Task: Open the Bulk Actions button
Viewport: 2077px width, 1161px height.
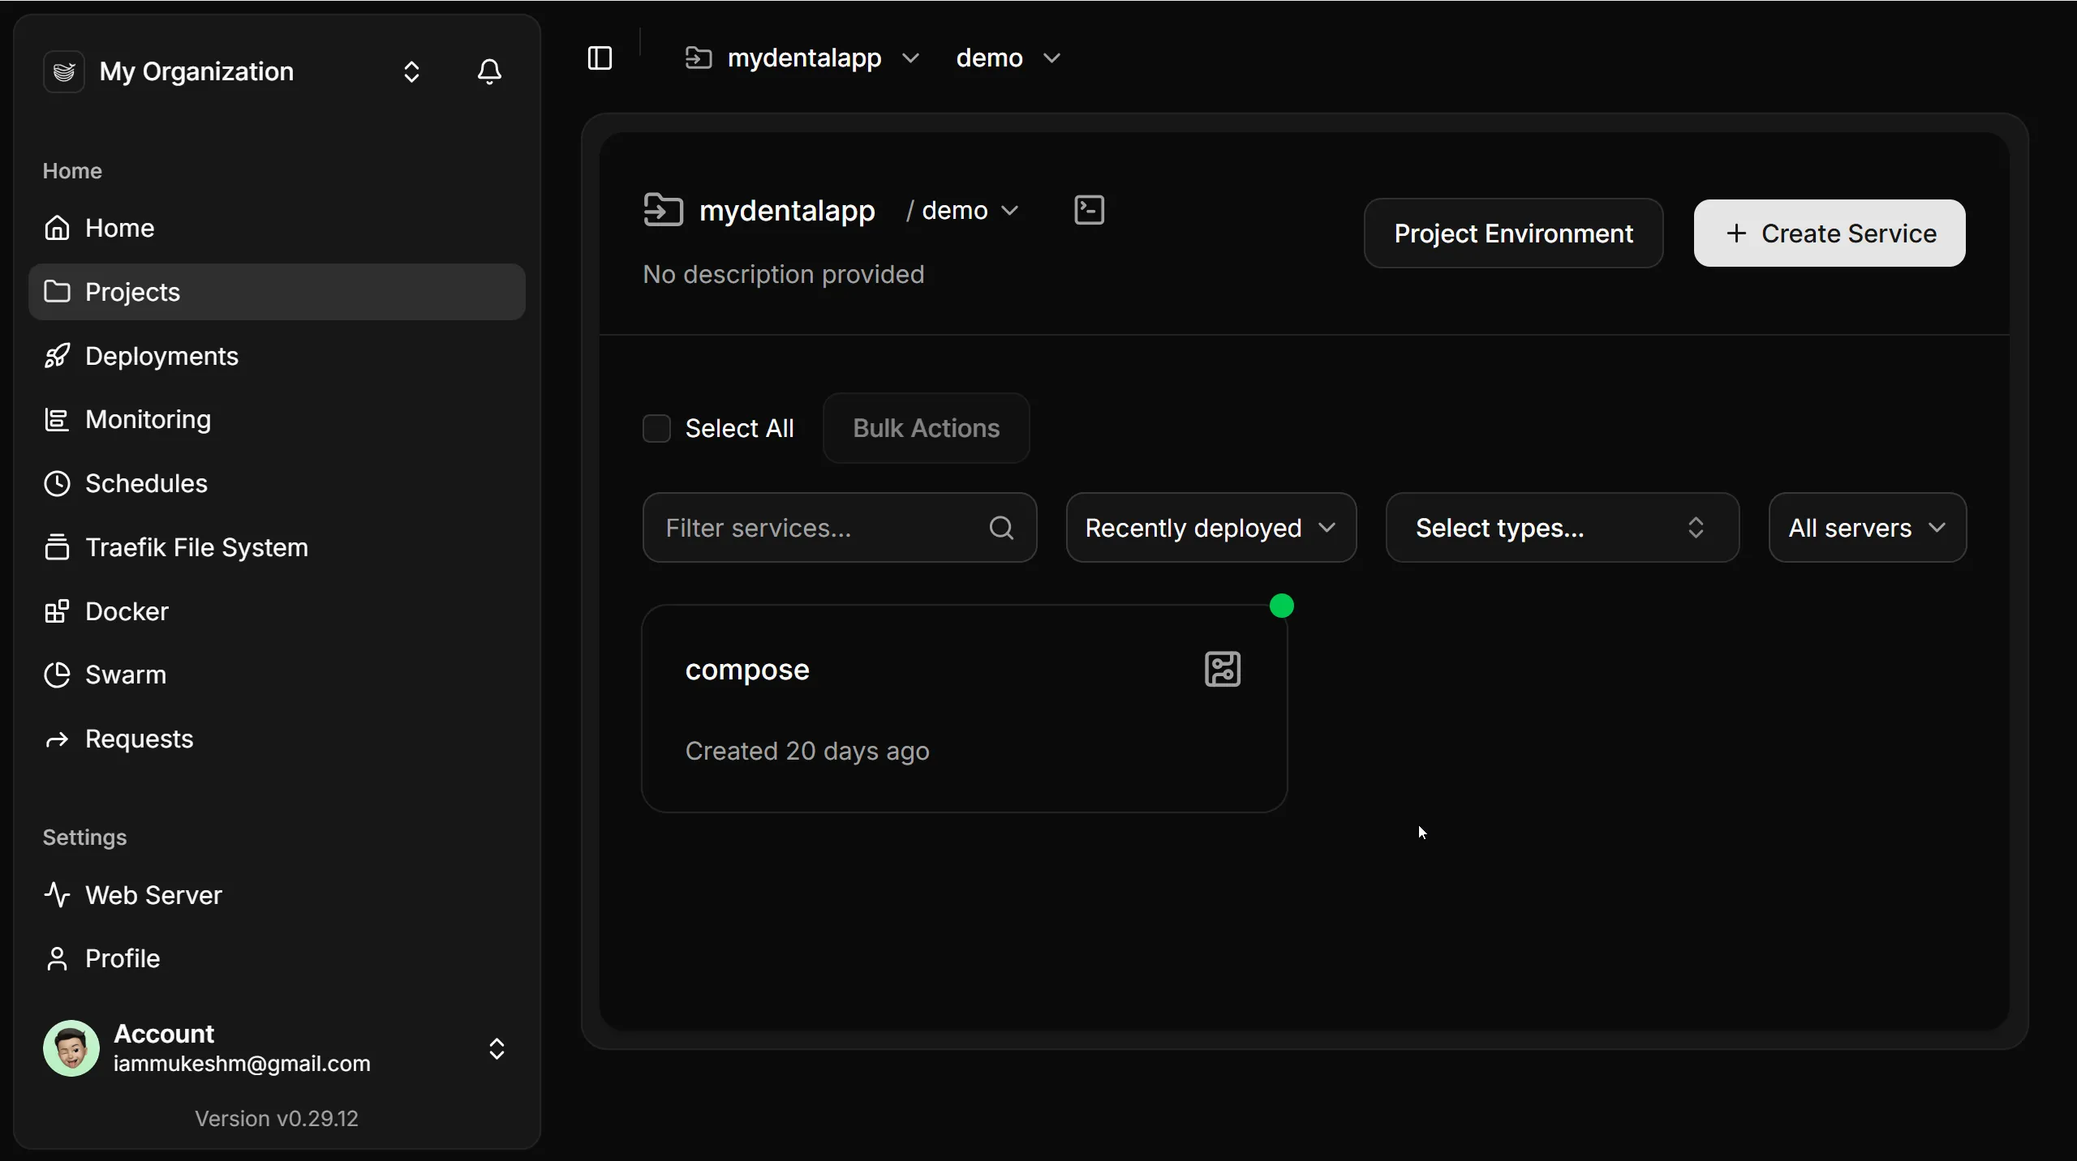Action: tap(926, 428)
